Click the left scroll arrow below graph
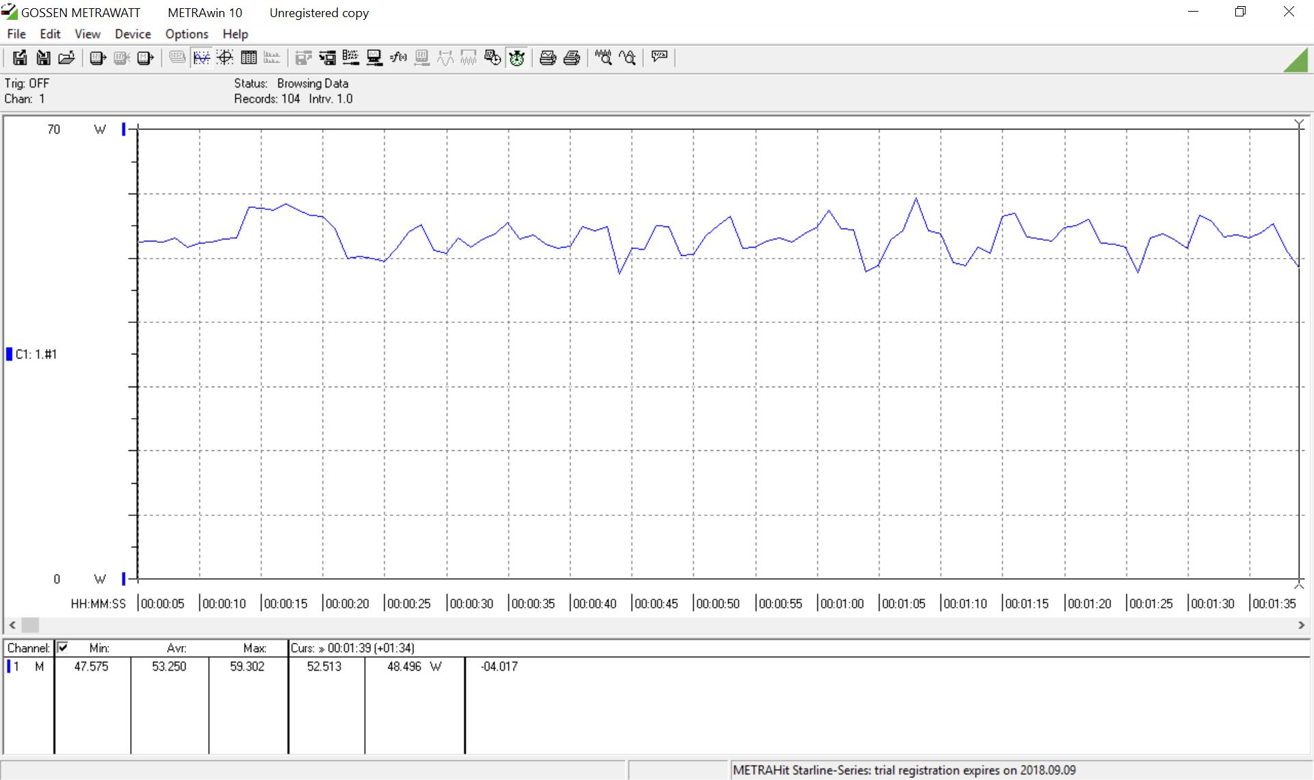This screenshot has height=780, width=1314. click(12, 625)
